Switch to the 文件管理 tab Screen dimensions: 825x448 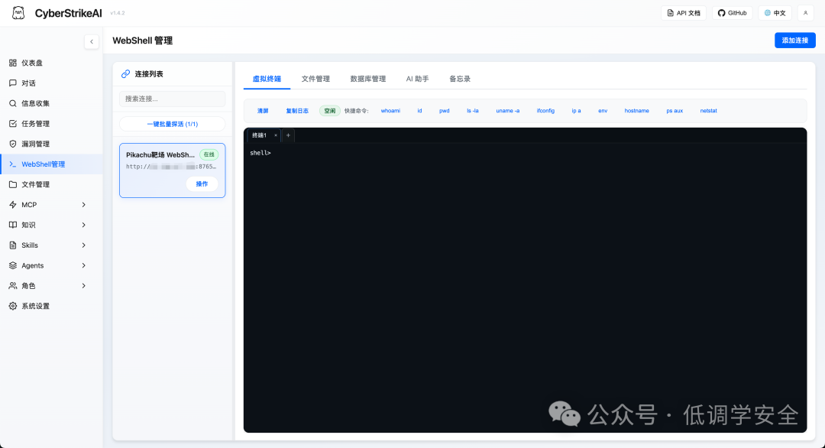pyautogui.click(x=315, y=79)
